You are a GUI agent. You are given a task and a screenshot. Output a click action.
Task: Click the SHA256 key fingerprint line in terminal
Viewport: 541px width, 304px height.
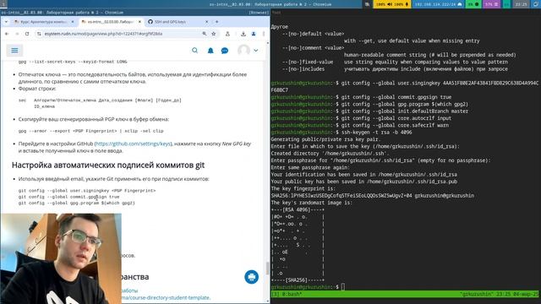tap(372, 195)
